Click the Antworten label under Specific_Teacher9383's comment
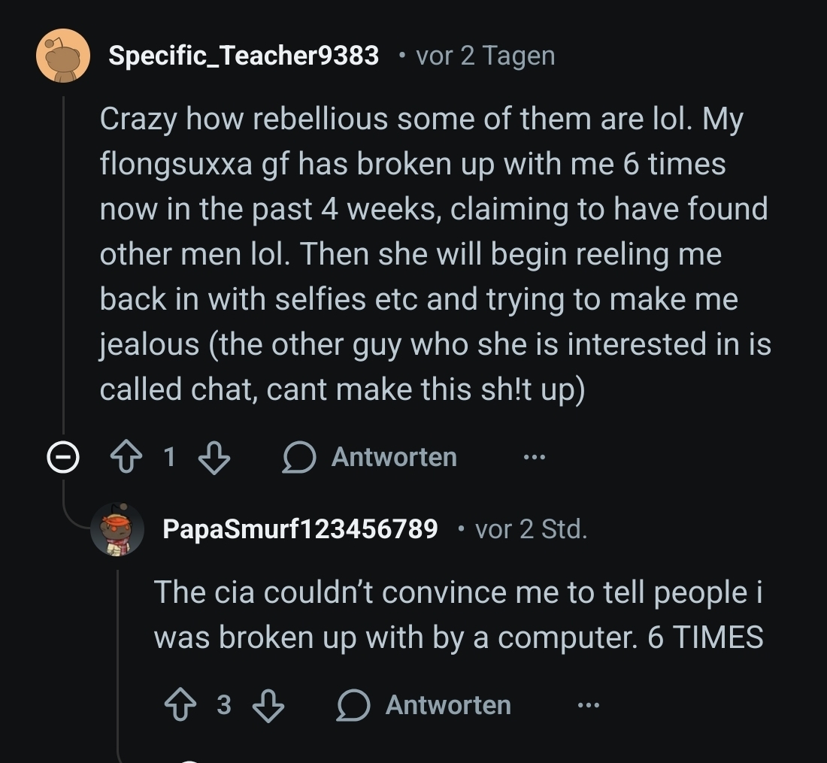 (394, 457)
